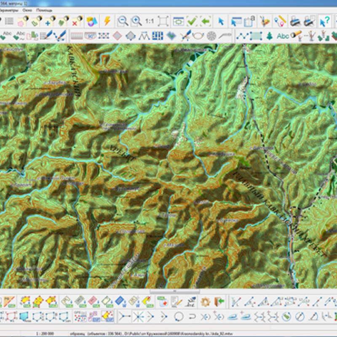Viewport: 337px width, 337px height.
Task: Click the orange gear settings icon
Action: 205,301
